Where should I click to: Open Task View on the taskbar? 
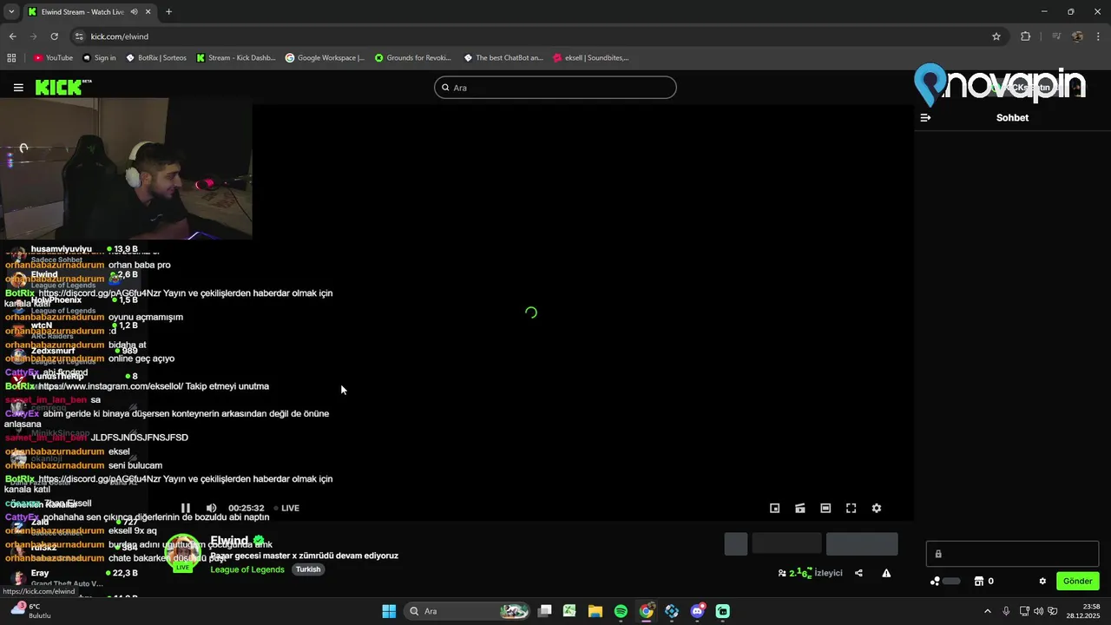point(544,611)
